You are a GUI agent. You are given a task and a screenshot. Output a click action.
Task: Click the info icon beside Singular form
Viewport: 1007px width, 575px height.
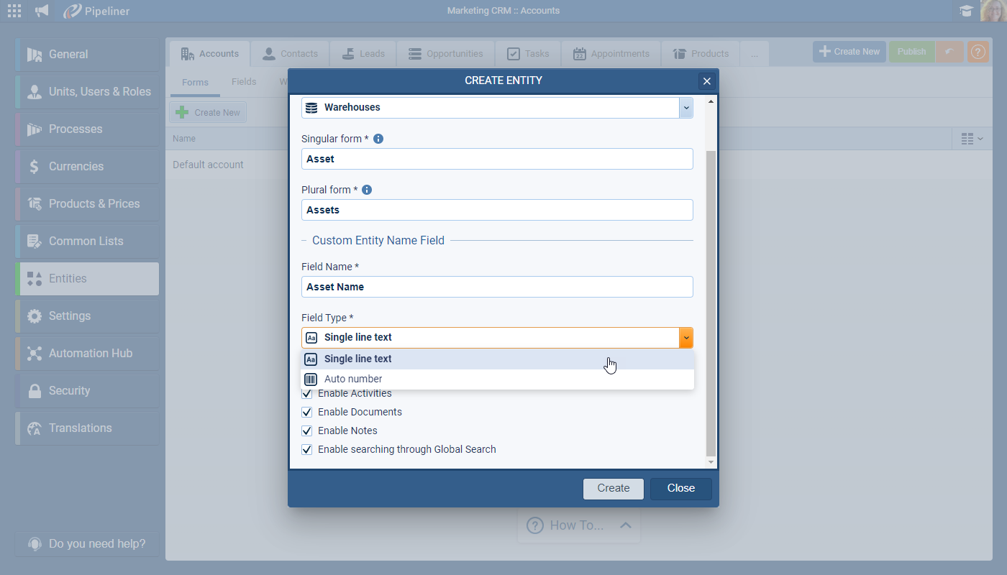(x=378, y=139)
